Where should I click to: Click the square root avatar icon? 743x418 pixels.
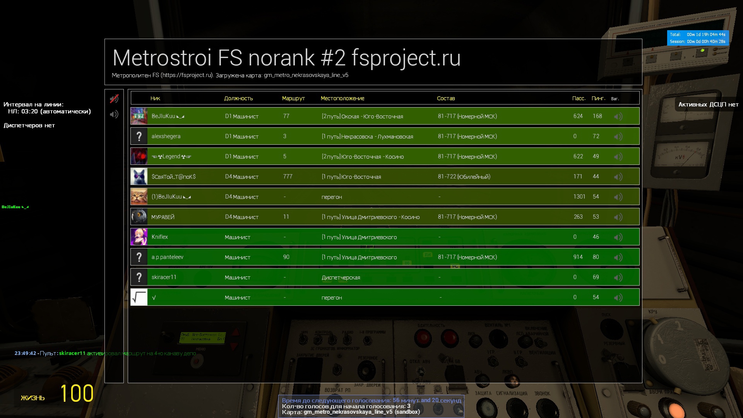[x=139, y=297]
